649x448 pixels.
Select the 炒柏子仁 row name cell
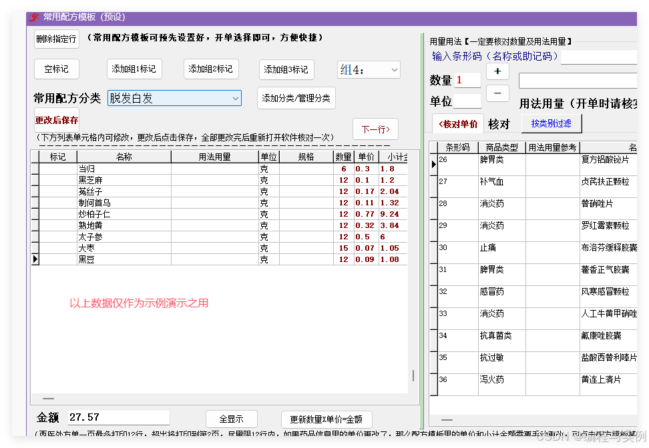coord(124,214)
